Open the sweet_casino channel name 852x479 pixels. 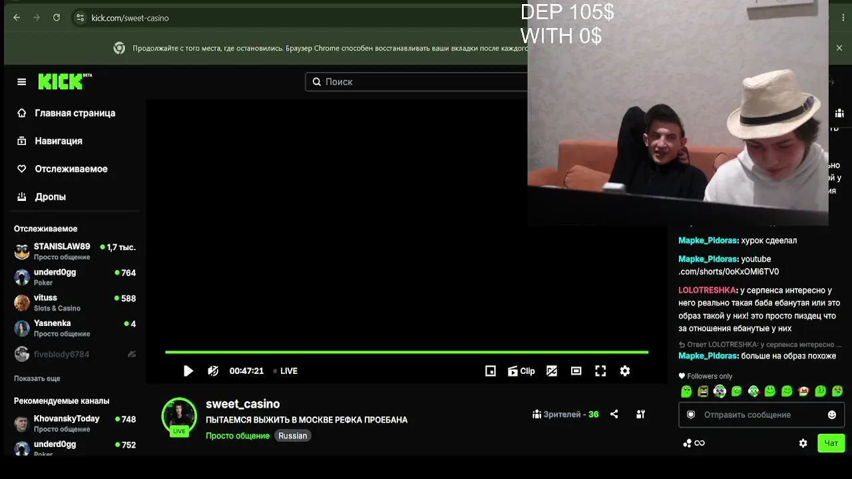pos(243,404)
